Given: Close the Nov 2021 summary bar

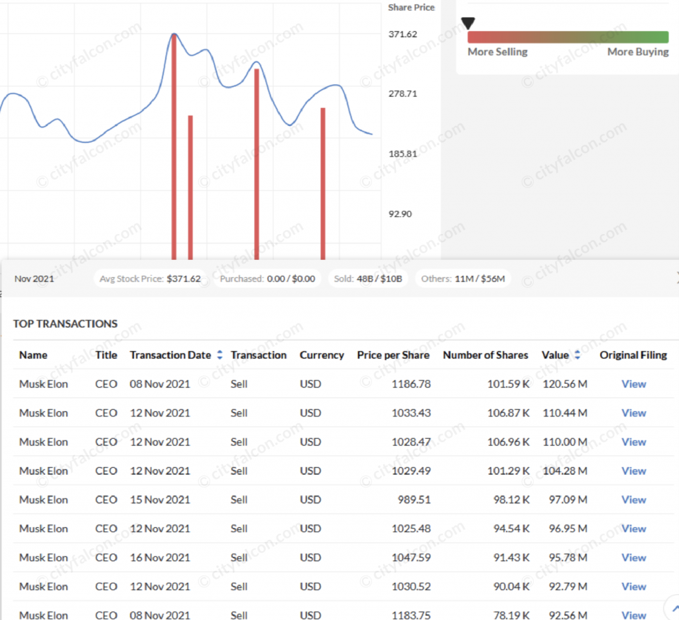Looking at the screenshot, I should click(676, 279).
